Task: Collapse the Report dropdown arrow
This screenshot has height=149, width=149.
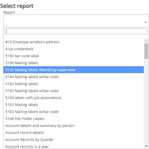Action: (146, 22)
